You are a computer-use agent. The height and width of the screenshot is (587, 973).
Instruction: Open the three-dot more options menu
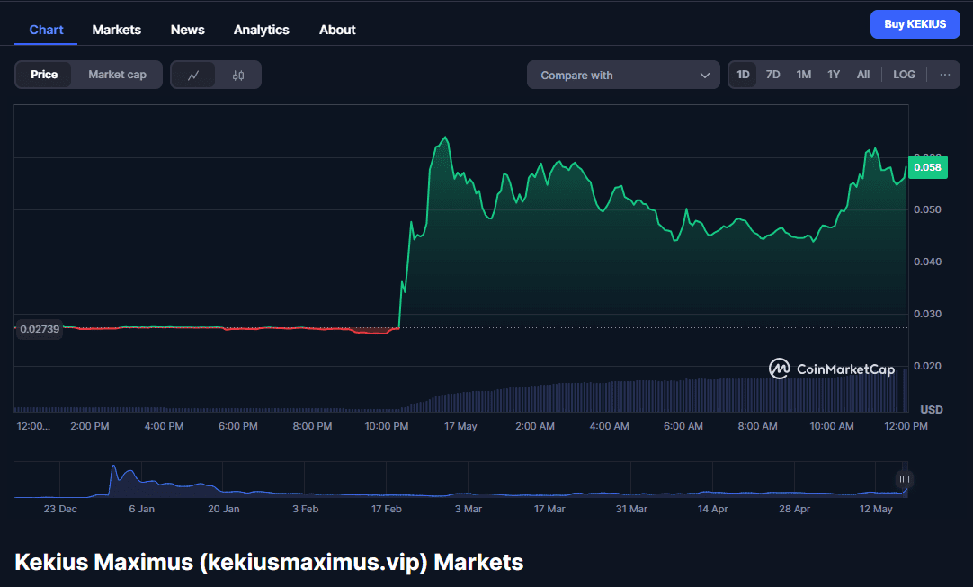[x=944, y=75]
